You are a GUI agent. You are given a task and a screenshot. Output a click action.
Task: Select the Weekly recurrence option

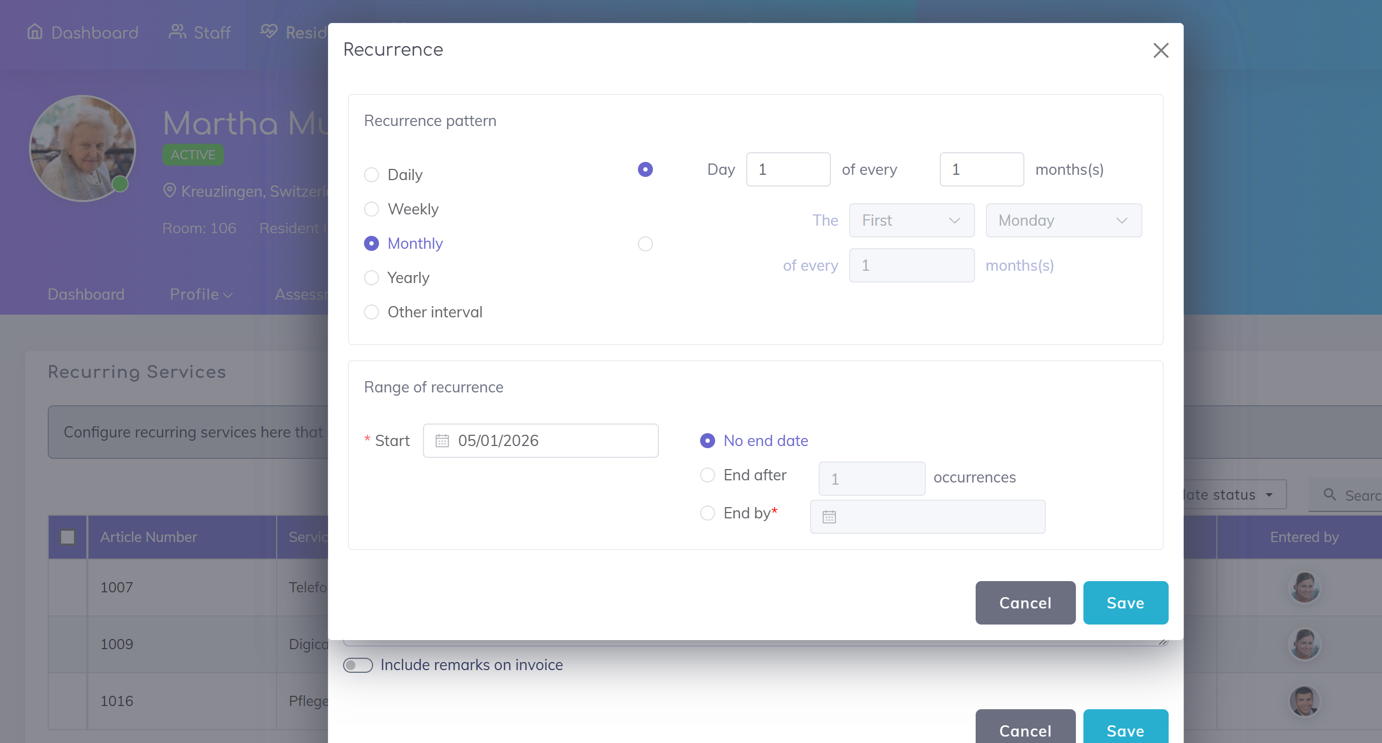[x=371, y=209]
